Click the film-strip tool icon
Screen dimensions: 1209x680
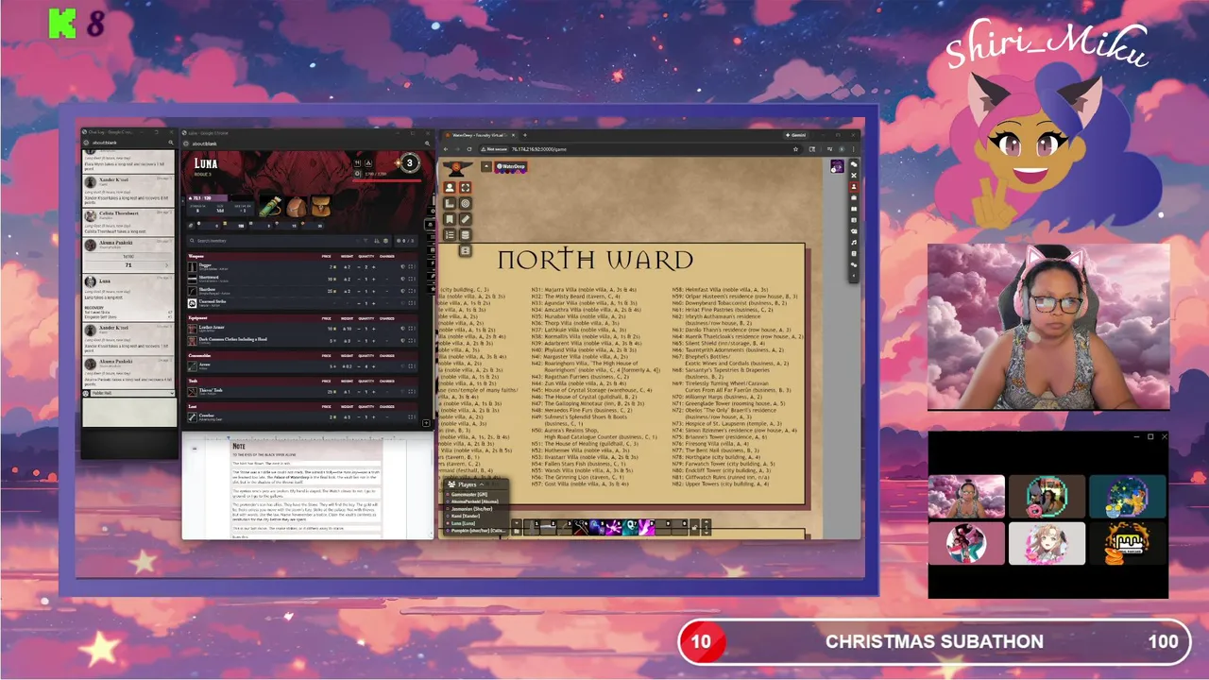pos(466,250)
